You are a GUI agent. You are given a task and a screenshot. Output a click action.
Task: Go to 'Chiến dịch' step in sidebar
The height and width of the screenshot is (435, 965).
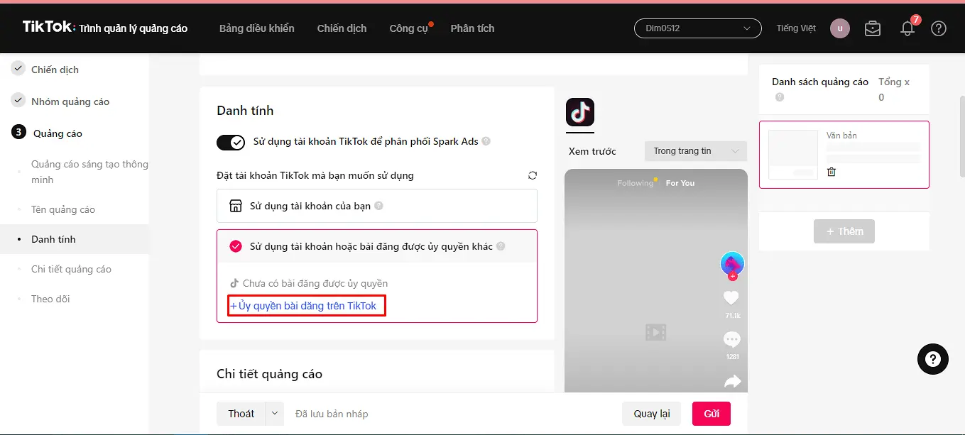(55, 70)
